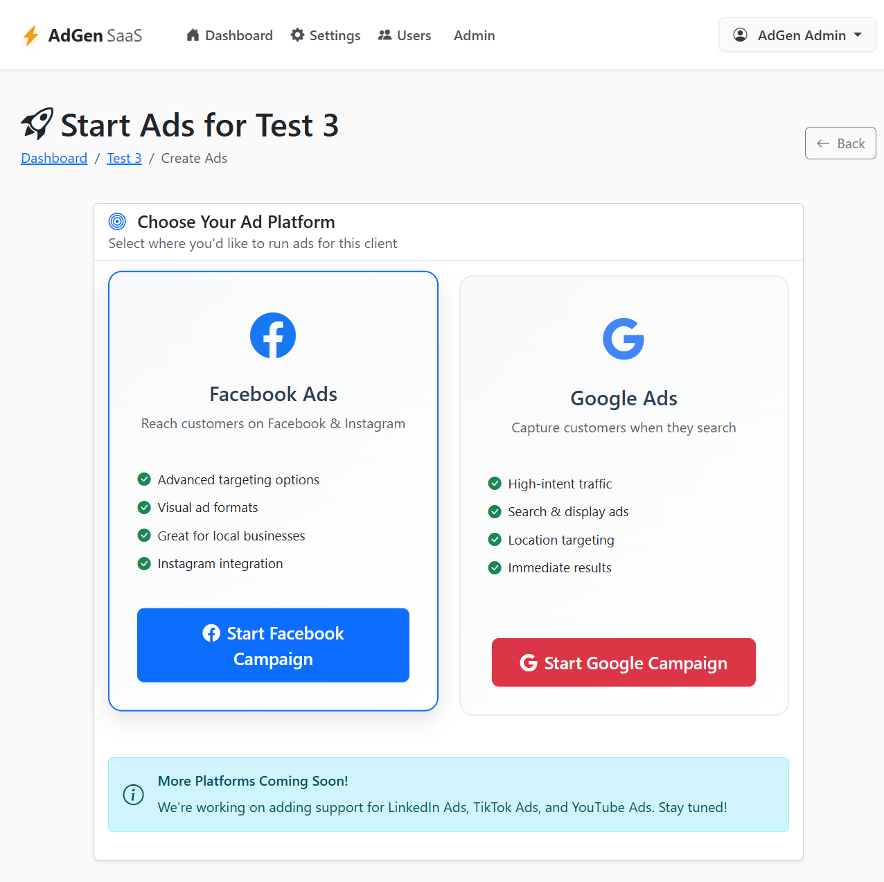
Task: Click the user avatar icon in the AdGen Admin button
Action: 740,35
